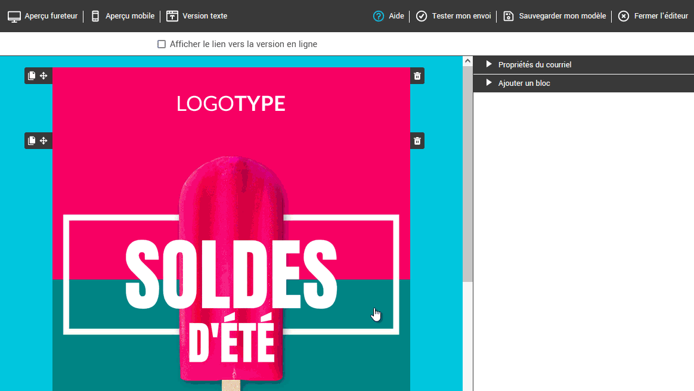Screen dimensions: 694x391
Task: Delete the LOGOTYPE block with trash icon
Action: (x=417, y=76)
